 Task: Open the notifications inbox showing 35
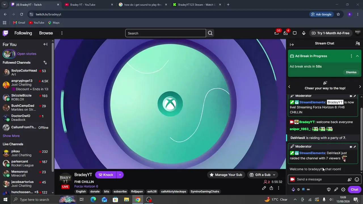(x=277, y=33)
